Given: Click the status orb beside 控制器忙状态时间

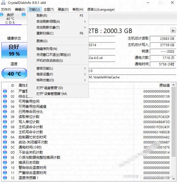Looking at the screenshot, I should (5, 137).
